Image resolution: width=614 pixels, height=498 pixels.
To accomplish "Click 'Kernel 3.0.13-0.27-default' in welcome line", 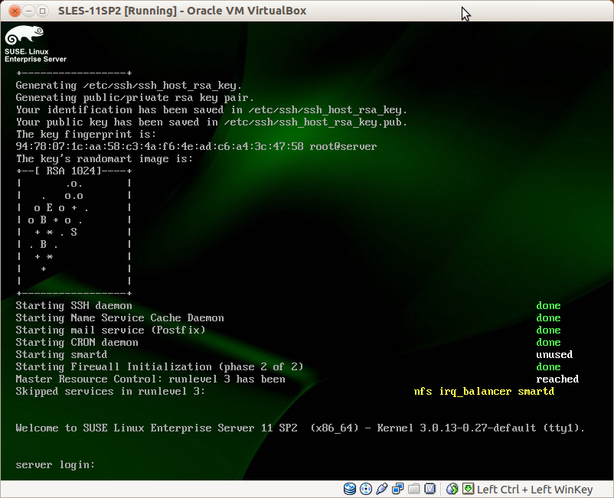I will tap(456, 428).
